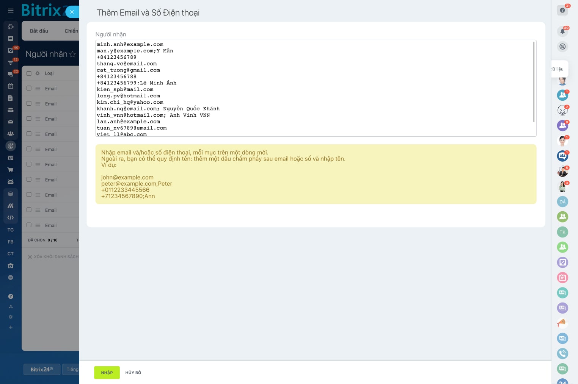Open the Mail envelope icon in sidebar

[x=11, y=122]
